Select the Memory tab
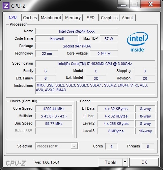The image size is (163, 170). (73, 18)
